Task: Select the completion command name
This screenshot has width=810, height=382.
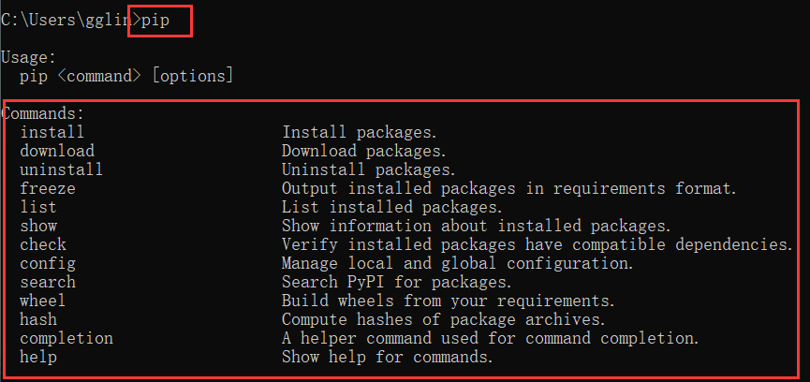Action: pyautogui.click(x=66, y=339)
